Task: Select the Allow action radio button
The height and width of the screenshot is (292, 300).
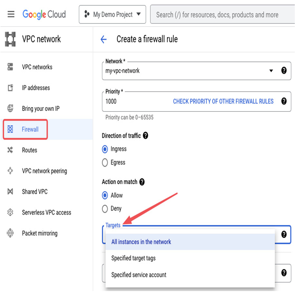Action: point(105,196)
